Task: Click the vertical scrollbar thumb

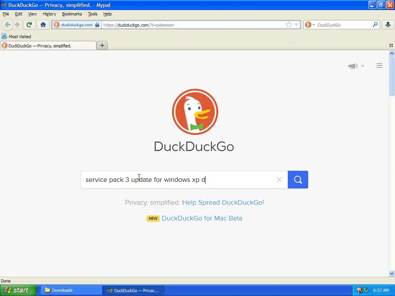Action: click(392, 76)
